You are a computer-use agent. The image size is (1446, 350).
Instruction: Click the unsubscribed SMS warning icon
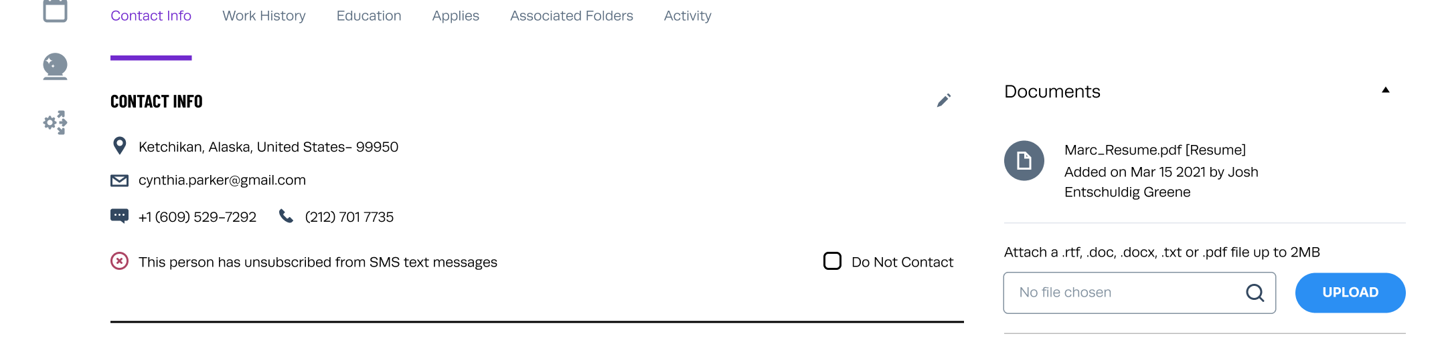coord(119,261)
